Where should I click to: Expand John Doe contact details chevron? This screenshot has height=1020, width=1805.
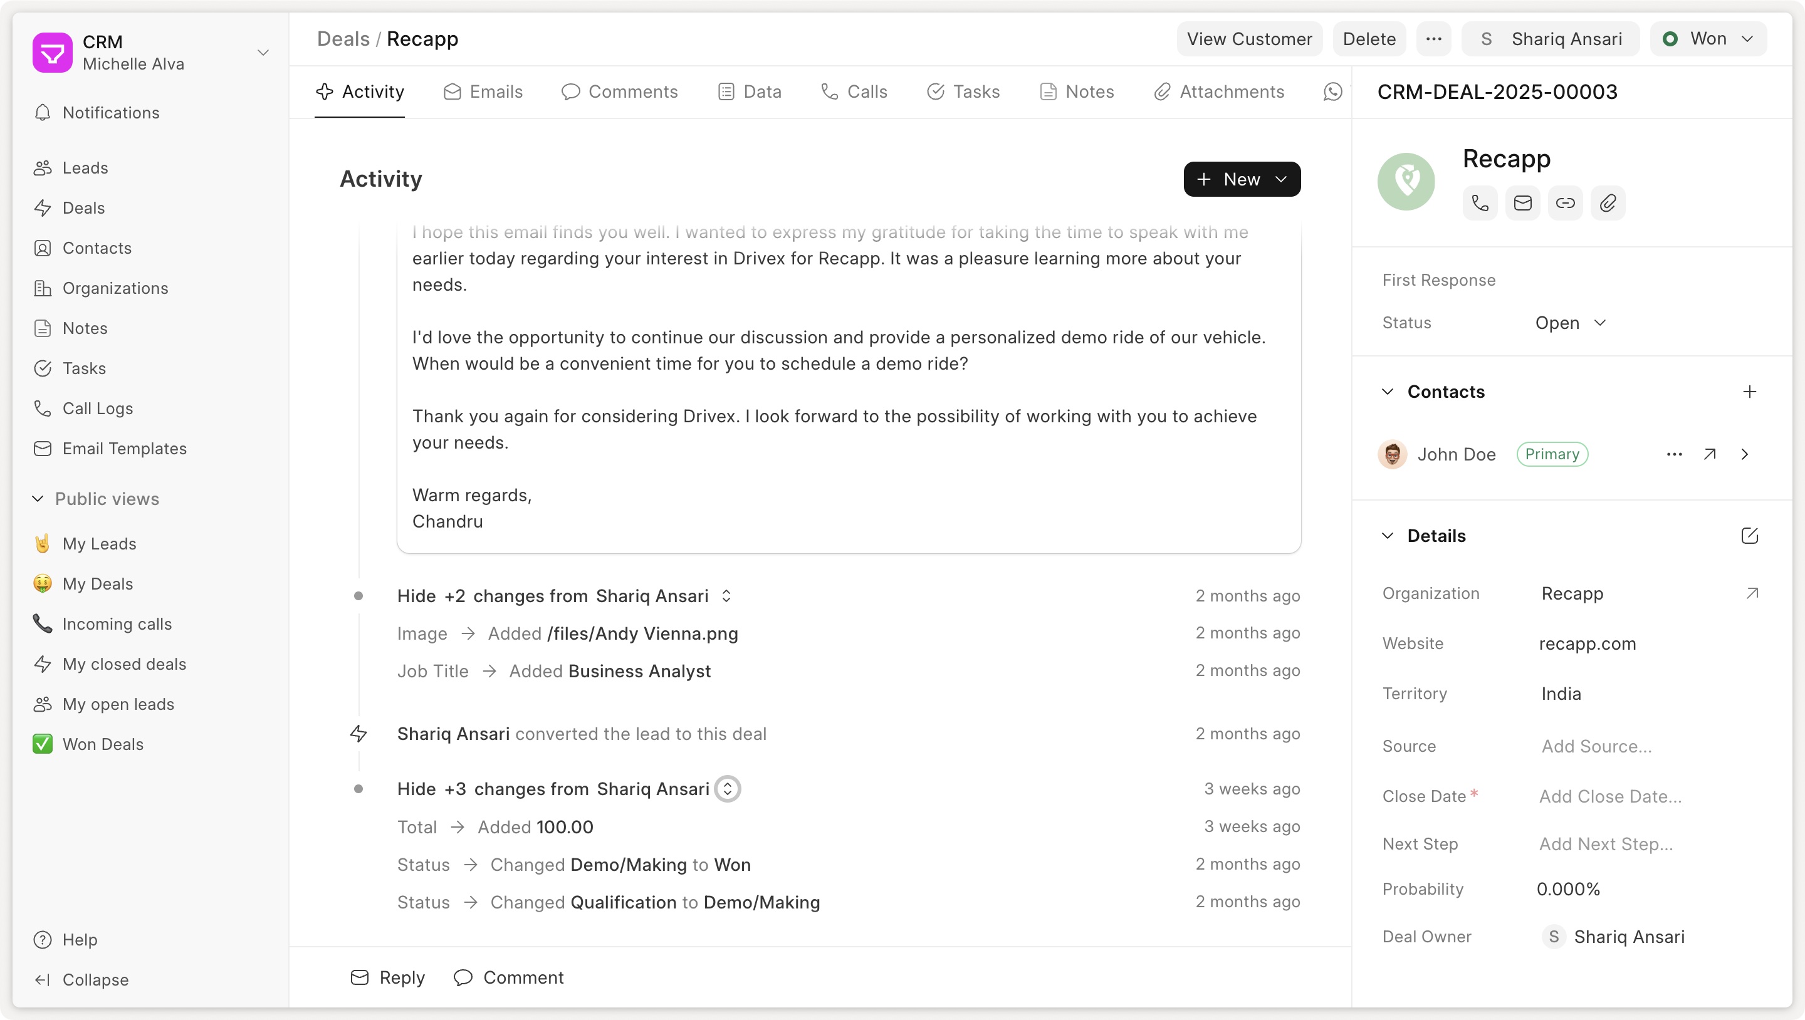[x=1745, y=454]
